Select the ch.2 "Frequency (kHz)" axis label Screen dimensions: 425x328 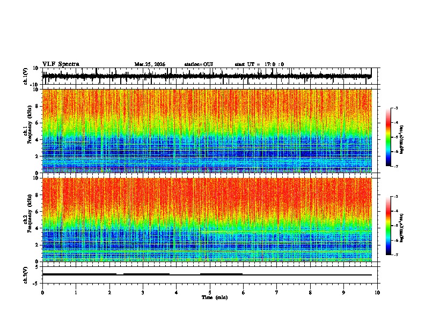[x=30, y=213]
